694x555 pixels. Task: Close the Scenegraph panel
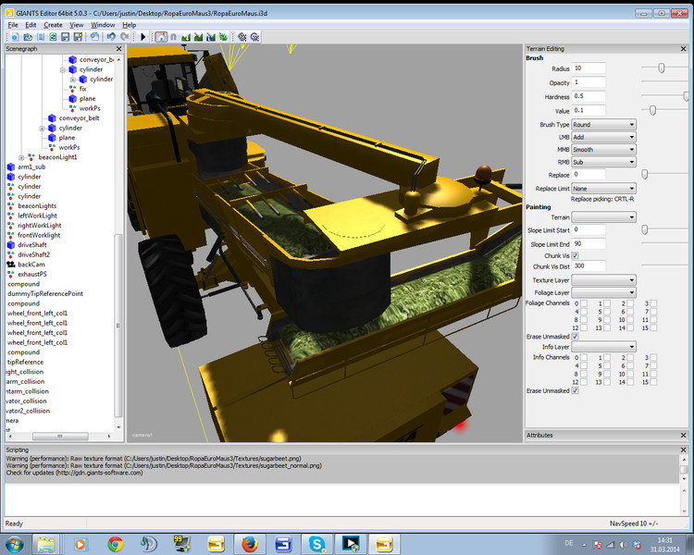tap(118, 49)
